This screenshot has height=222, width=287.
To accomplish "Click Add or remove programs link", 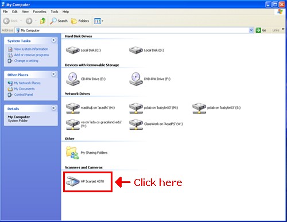I will coord(32,55).
